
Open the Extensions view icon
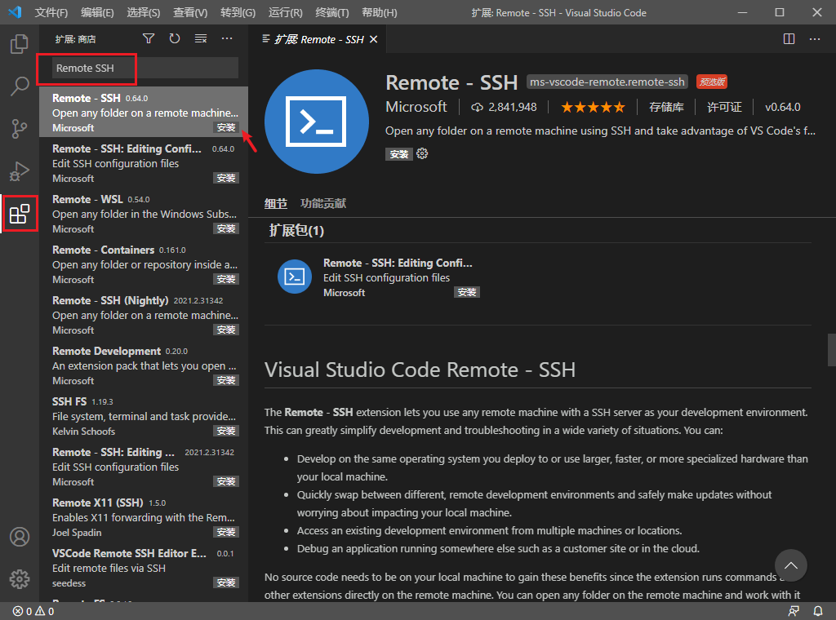coord(20,214)
